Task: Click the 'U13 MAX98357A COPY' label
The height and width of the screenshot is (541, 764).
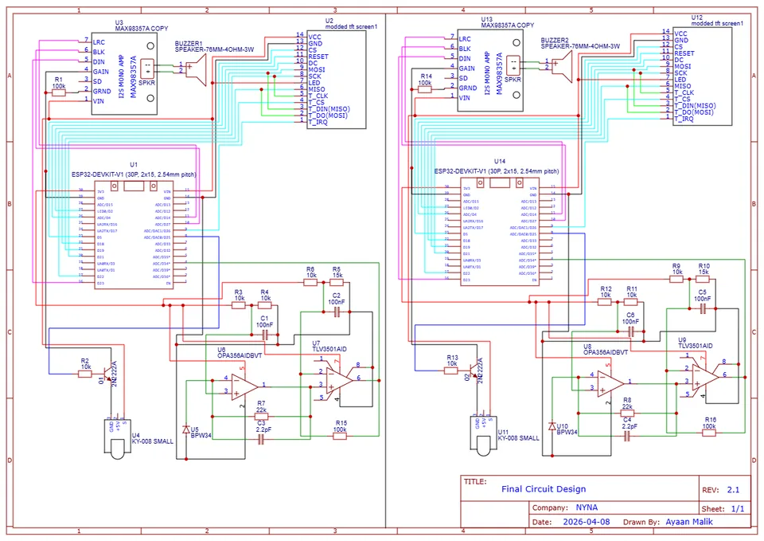Action: 507,22
